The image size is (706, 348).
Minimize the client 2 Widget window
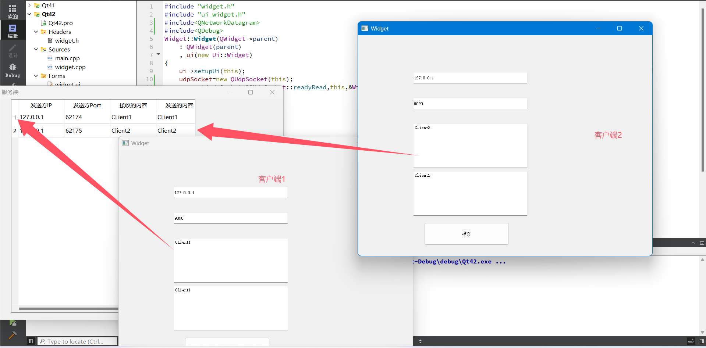point(598,28)
